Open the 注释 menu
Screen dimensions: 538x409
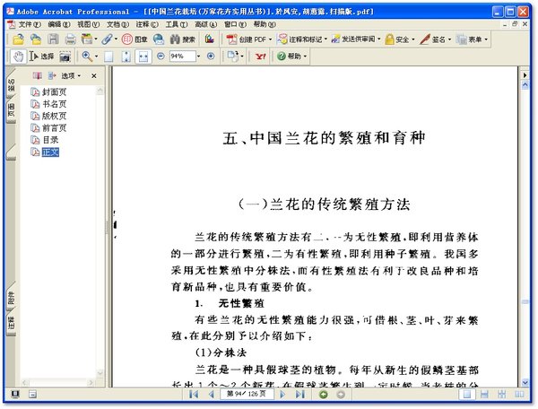(147, 24)
